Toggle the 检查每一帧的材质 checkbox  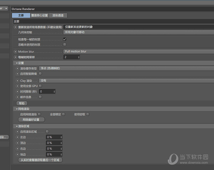[65, 39]
